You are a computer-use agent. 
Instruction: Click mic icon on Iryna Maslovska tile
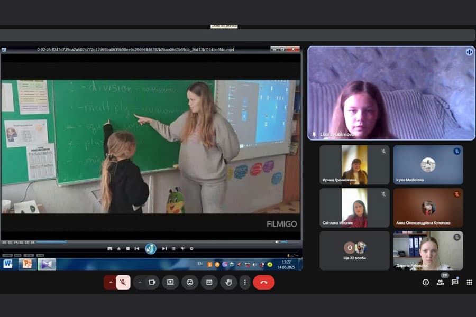(457, 151)
